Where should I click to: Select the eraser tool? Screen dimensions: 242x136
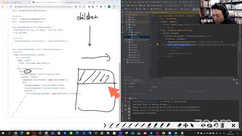tap(179, 125)
